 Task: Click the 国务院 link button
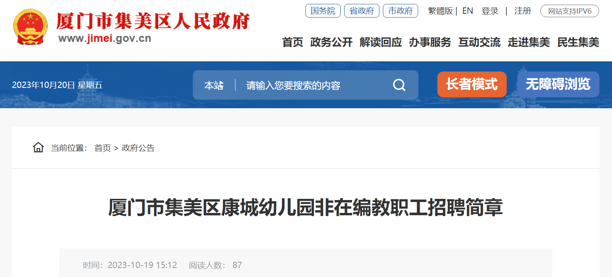(x=323, y=11)
